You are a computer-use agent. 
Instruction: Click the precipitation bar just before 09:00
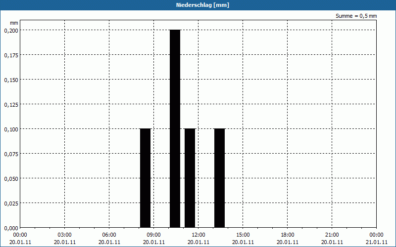(145, 178)
